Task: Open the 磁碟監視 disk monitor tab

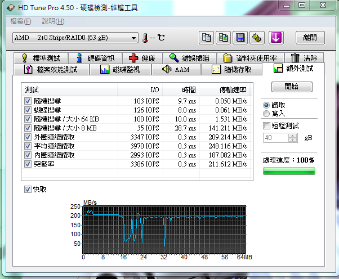Action: pos(121,69)
